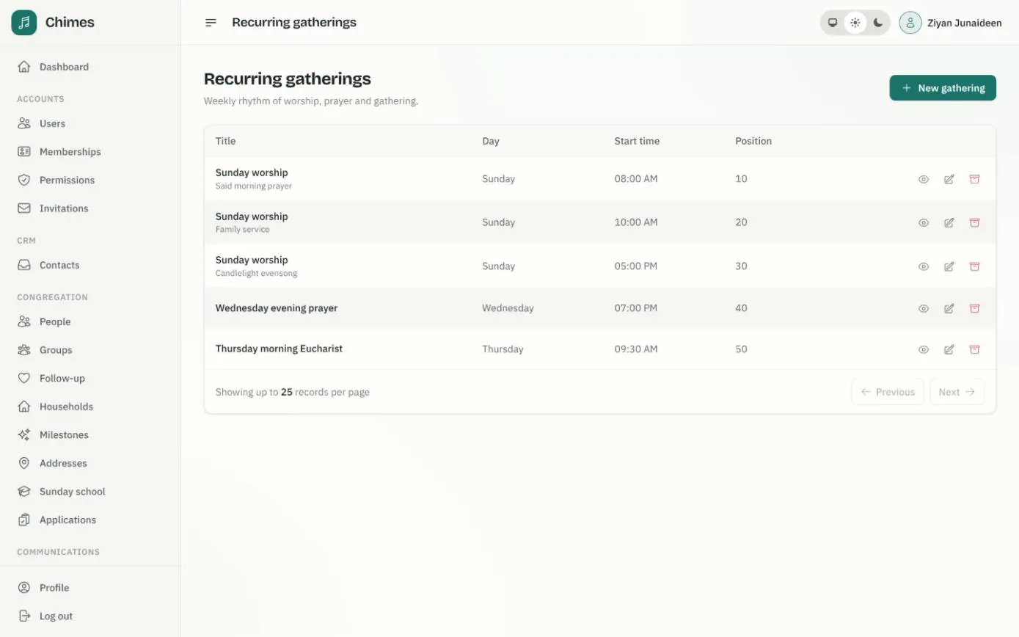This screenshot has width=1019, height=637.
Task: Open Dashboard in the sidebar
Action: [90, 67]
